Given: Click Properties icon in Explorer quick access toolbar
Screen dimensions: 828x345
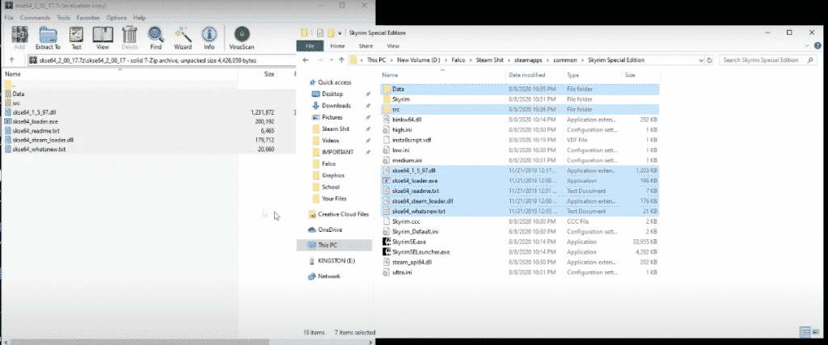Looking at the screenshot, I should 320,32.
